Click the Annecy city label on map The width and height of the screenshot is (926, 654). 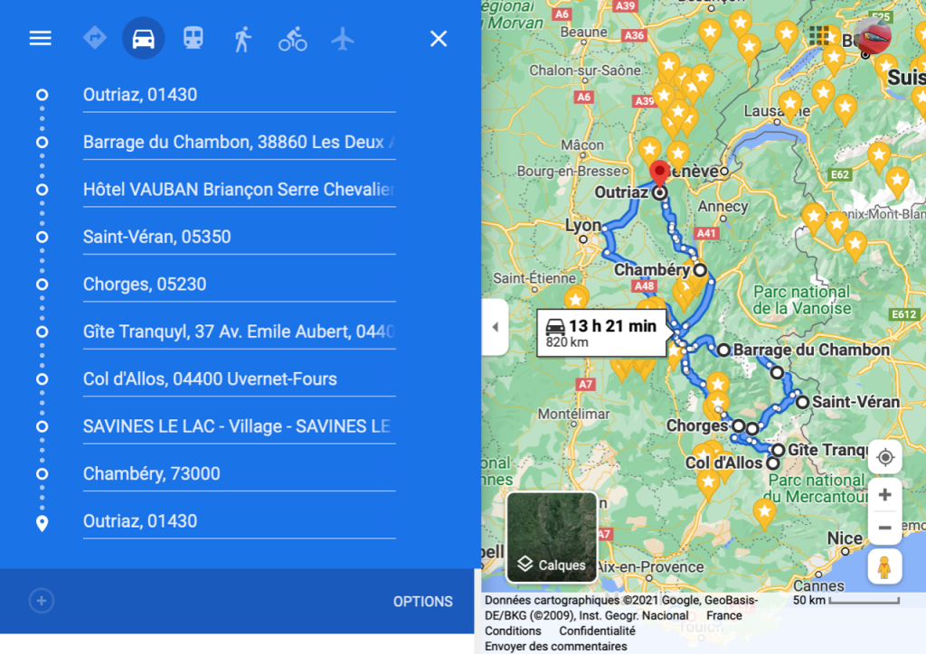pos(723,206)
